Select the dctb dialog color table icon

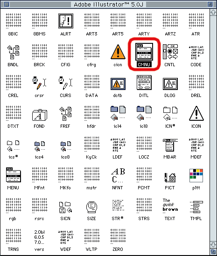coord(118,84)
